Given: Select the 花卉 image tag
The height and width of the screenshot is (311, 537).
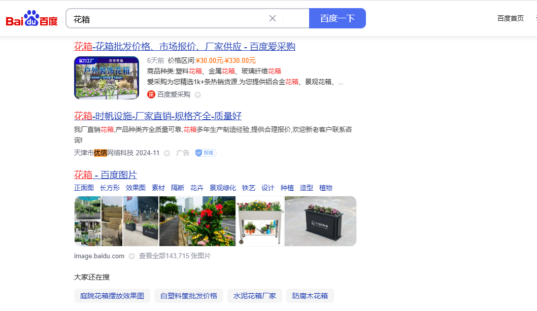Looking at the screenshot, I should (196, 188).
